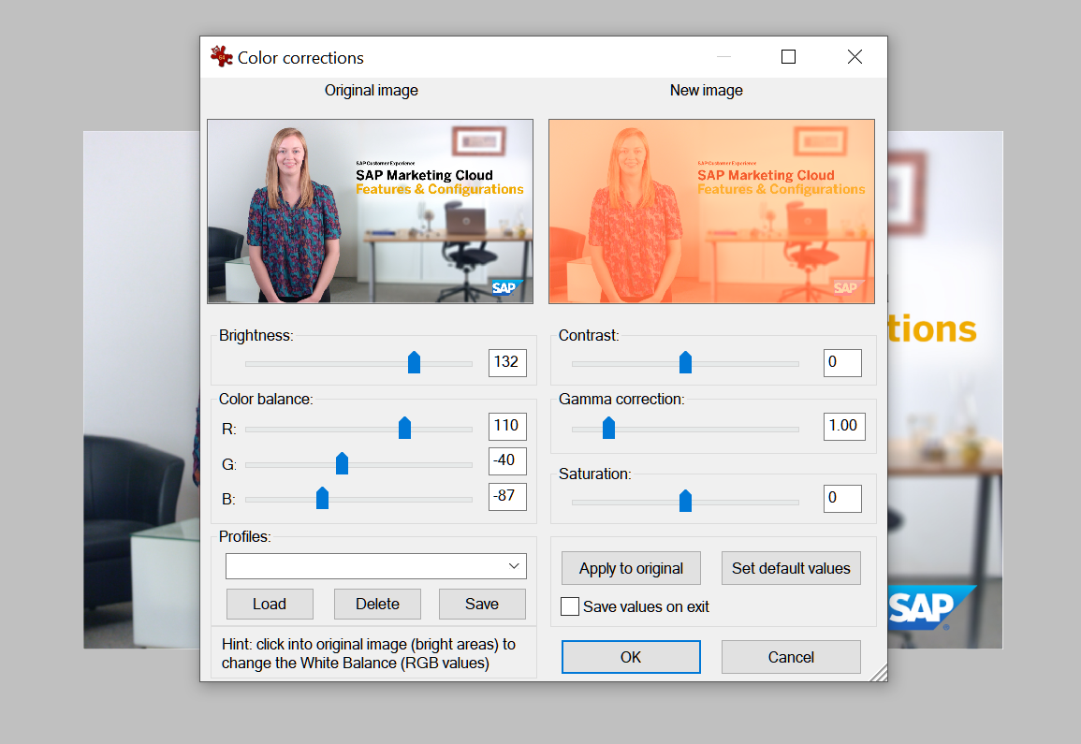Click the Gamma correction field showing 1.00
Viewport: 1081px width, 744px height.
pyautogui.click(x=844, y=426)
